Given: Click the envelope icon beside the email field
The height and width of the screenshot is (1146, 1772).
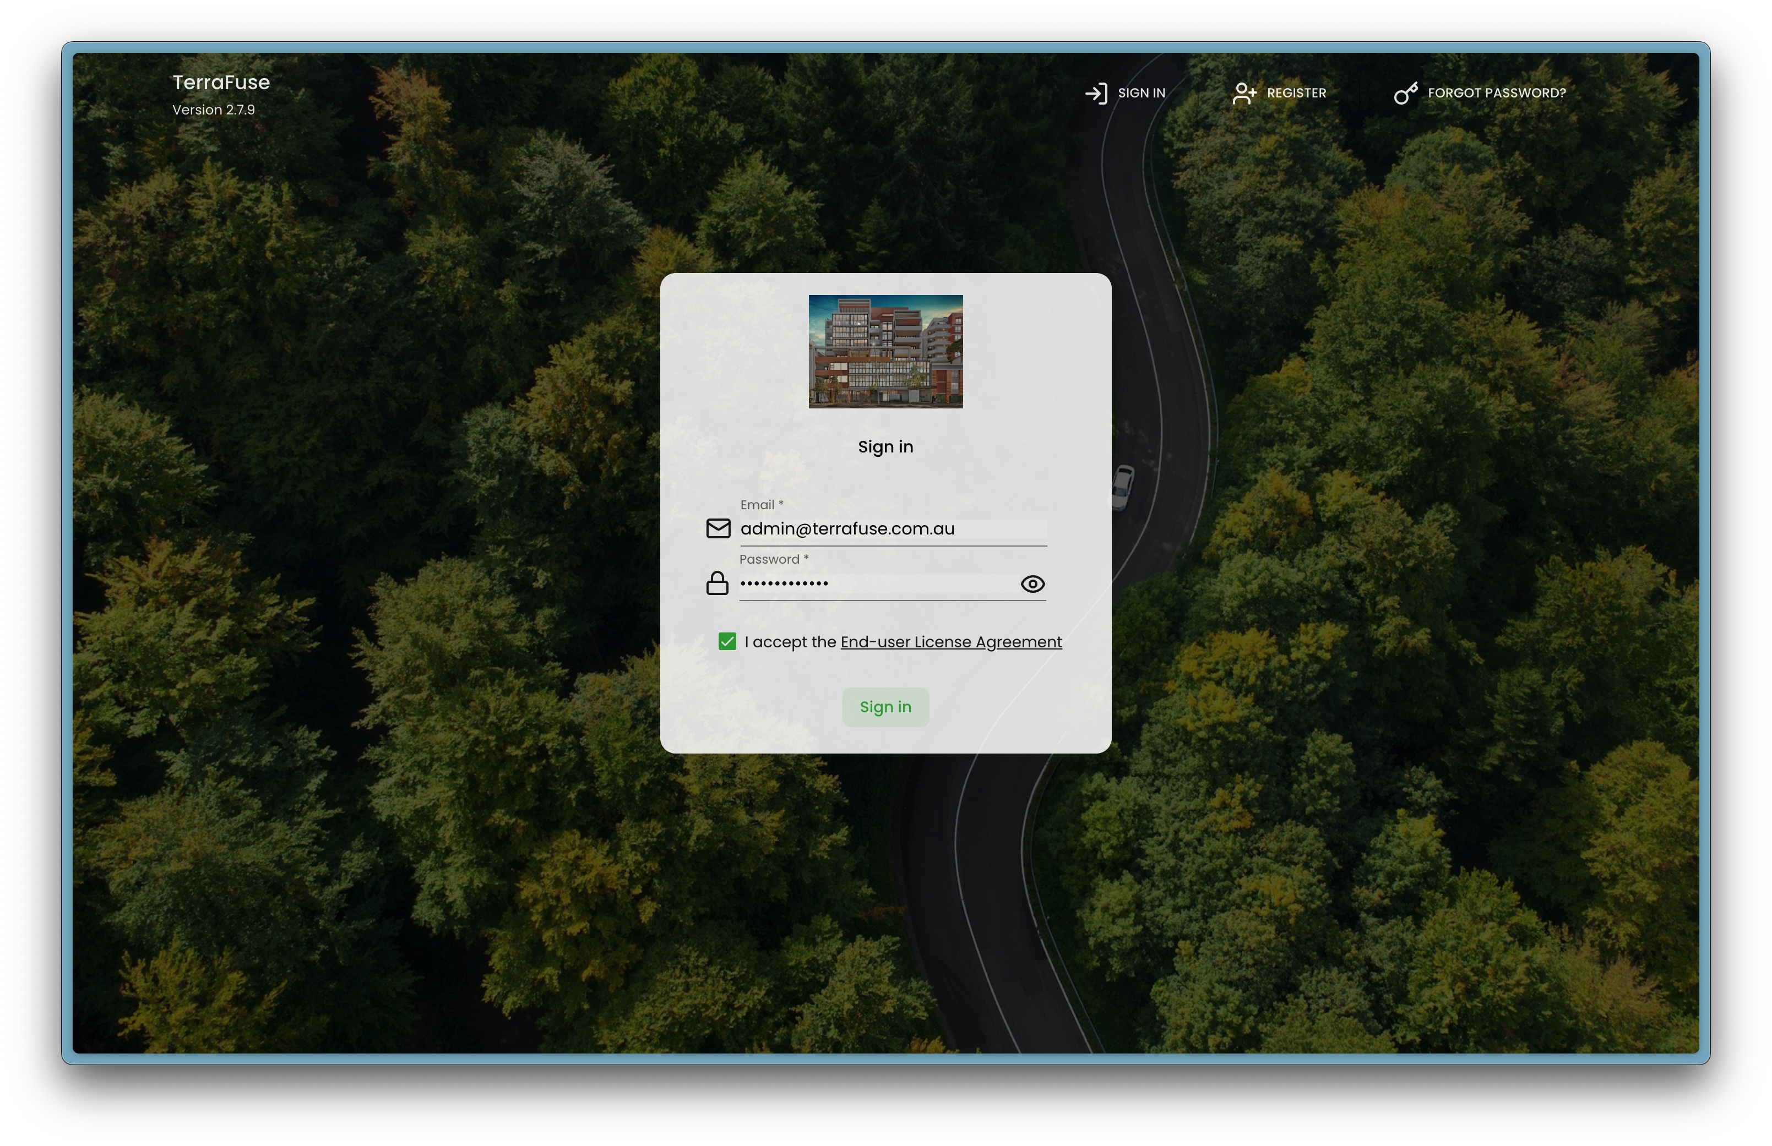Looking at the screenshot, I should [718, 528].
